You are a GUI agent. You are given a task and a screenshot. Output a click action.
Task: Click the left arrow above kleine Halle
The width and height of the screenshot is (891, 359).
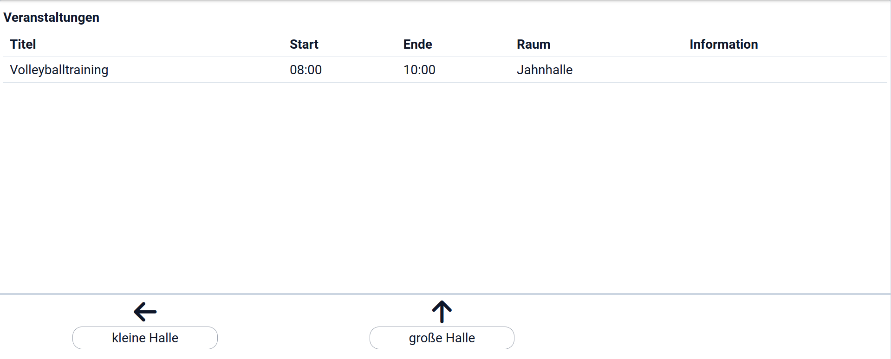coord(145,312)
